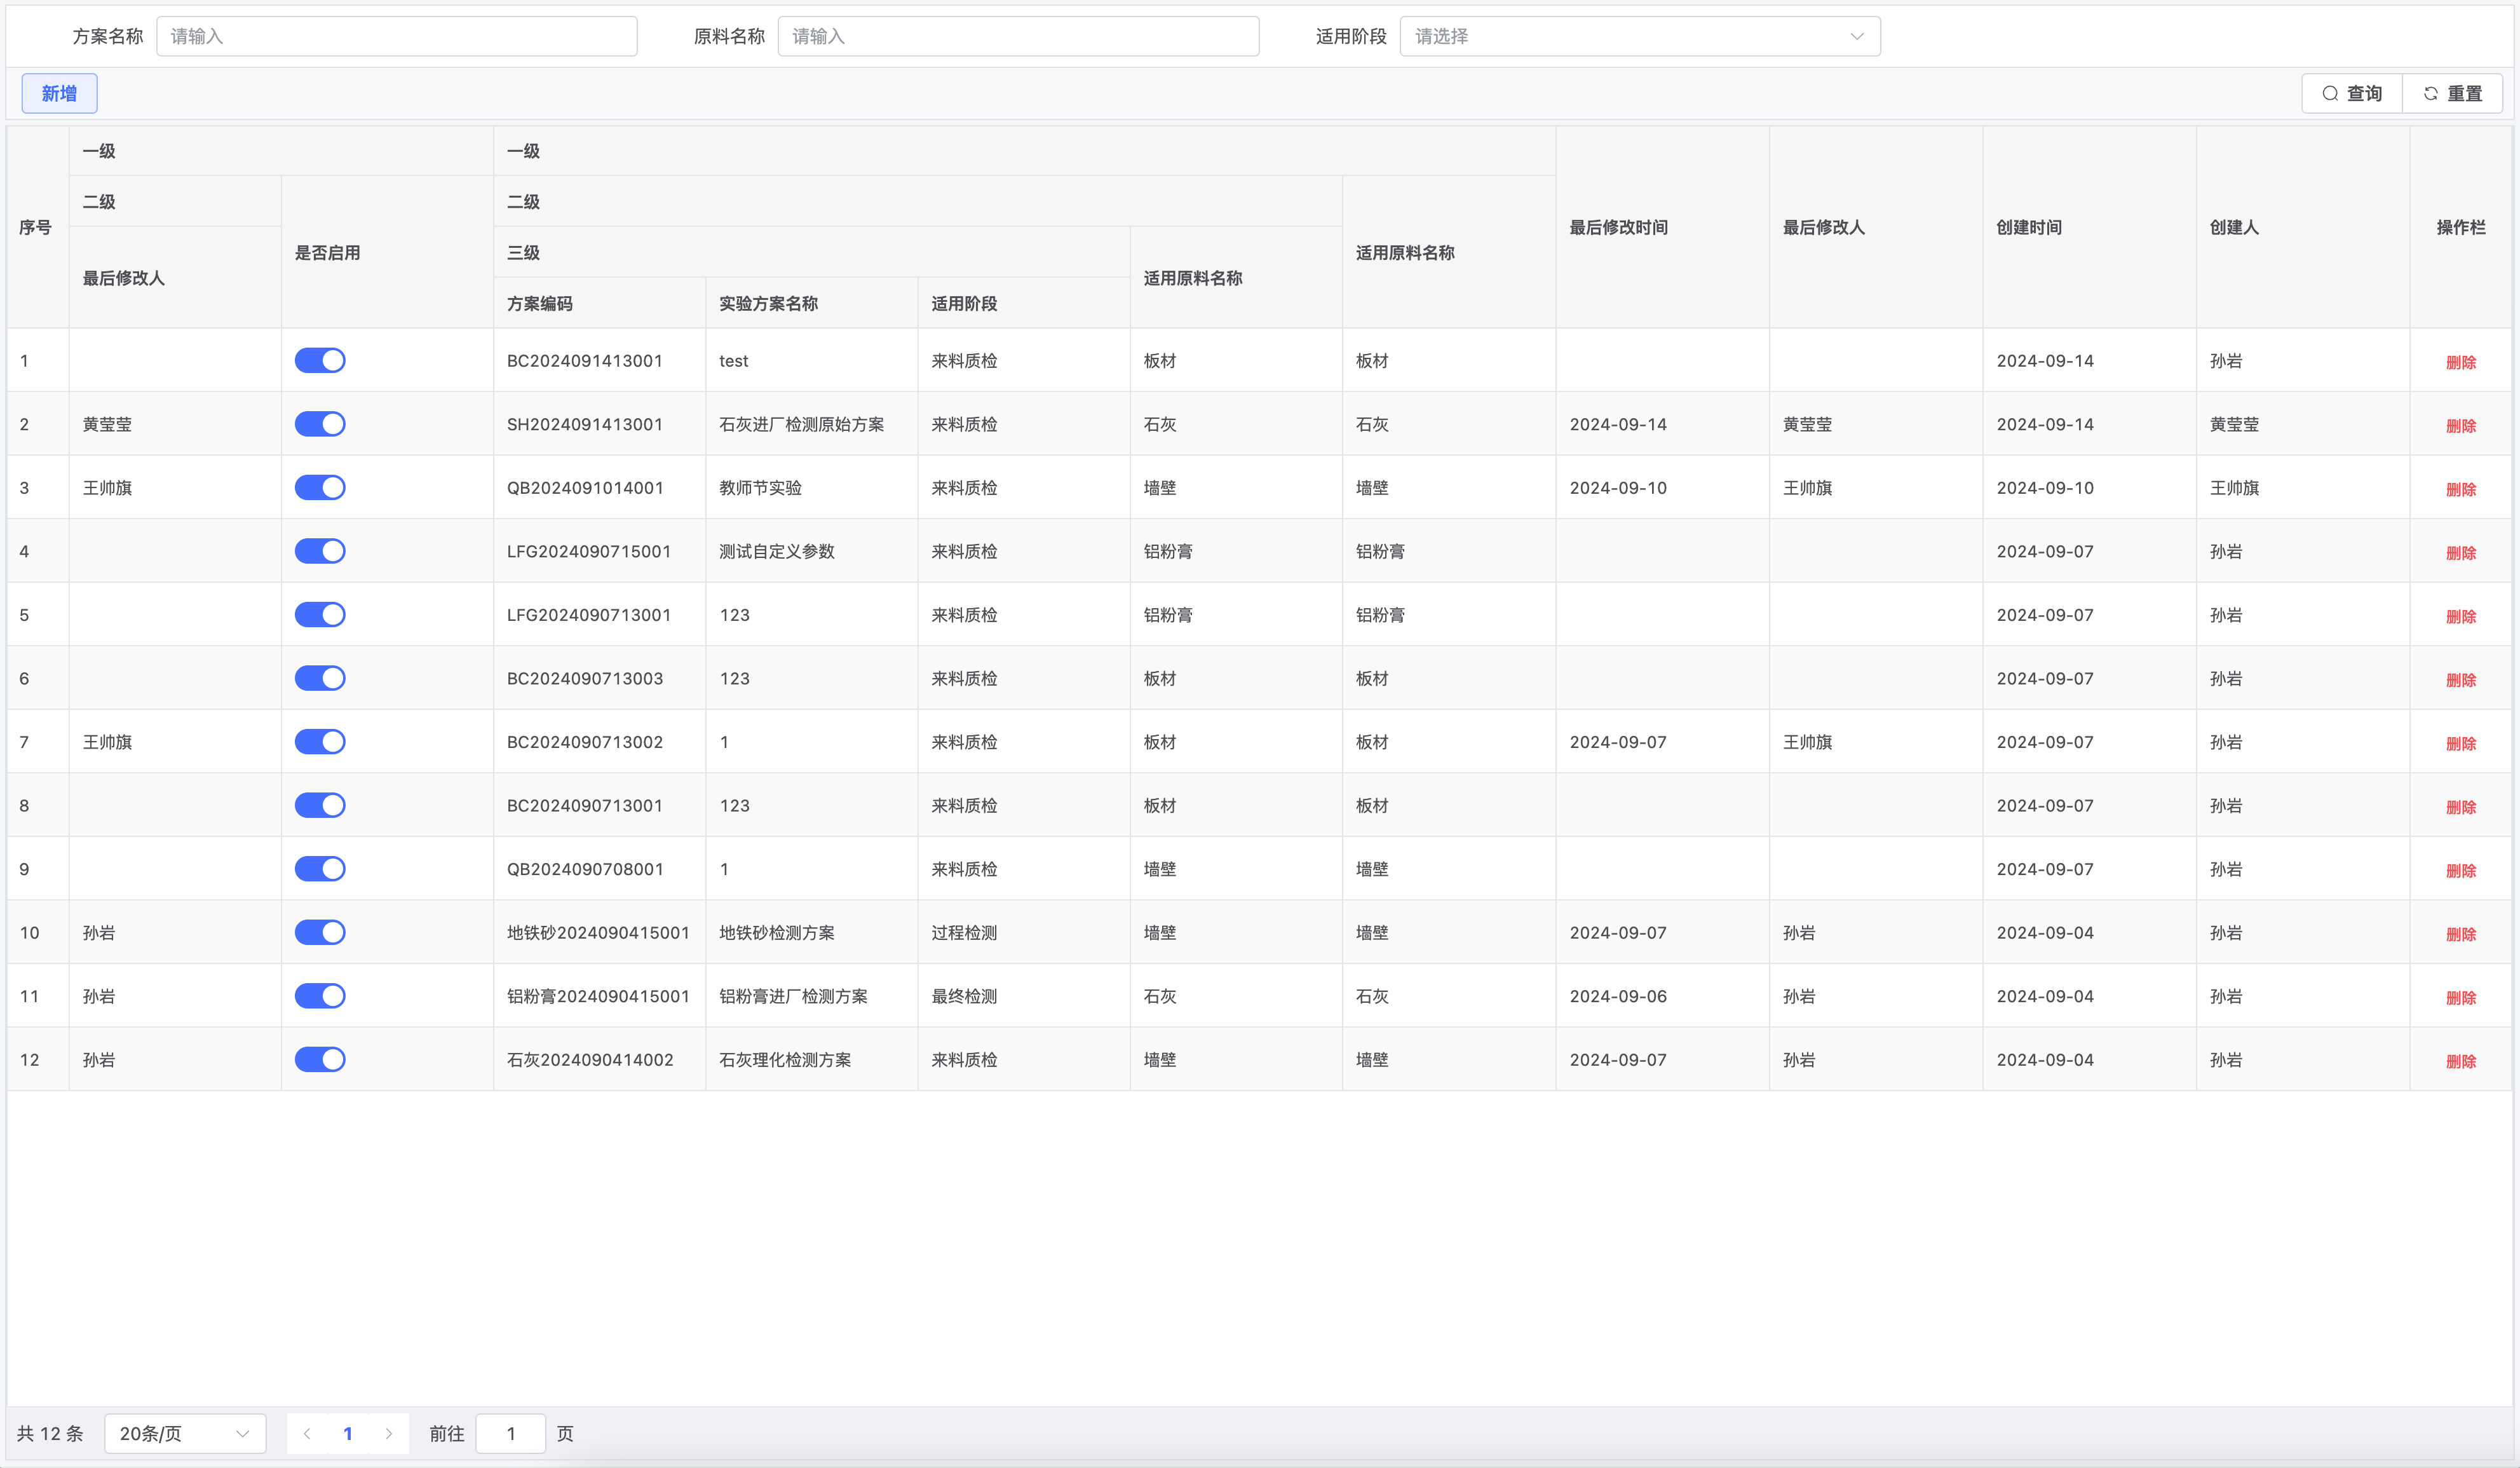Focus the 方案名称 input field
This screenshot has height=1468, width=2520.
point(396,36)
